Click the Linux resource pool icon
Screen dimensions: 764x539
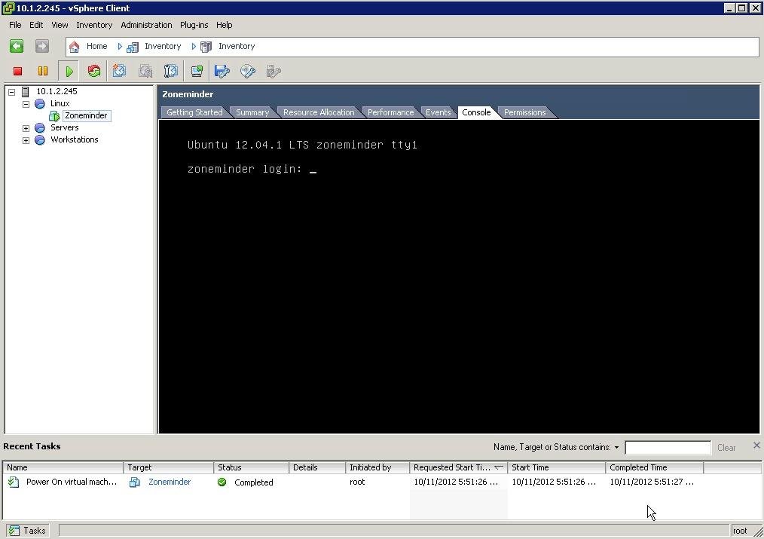pos(40,104)
